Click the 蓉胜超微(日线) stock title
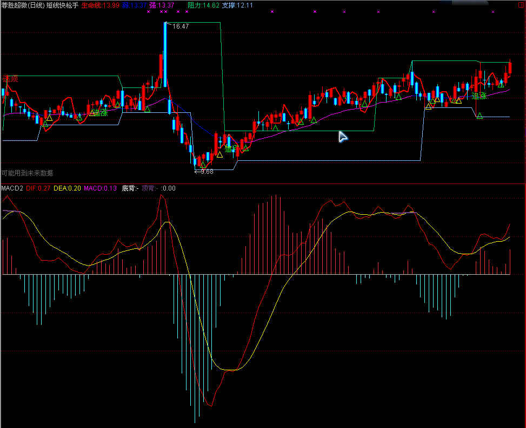This screenshot has width=526, height=428. click(23, 5)
